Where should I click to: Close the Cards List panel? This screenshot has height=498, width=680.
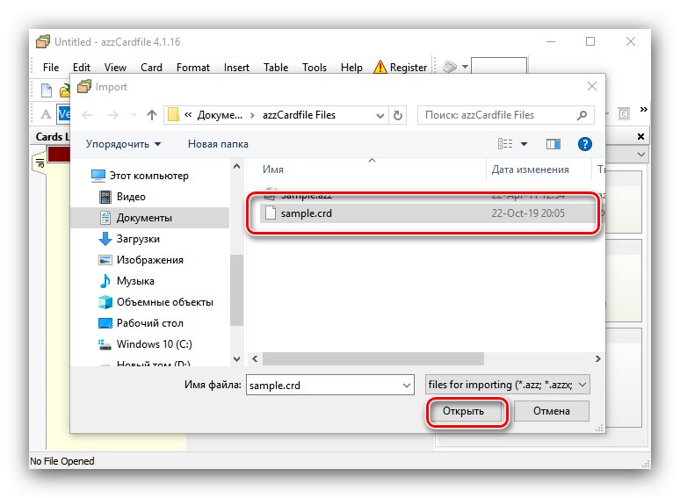640,136
